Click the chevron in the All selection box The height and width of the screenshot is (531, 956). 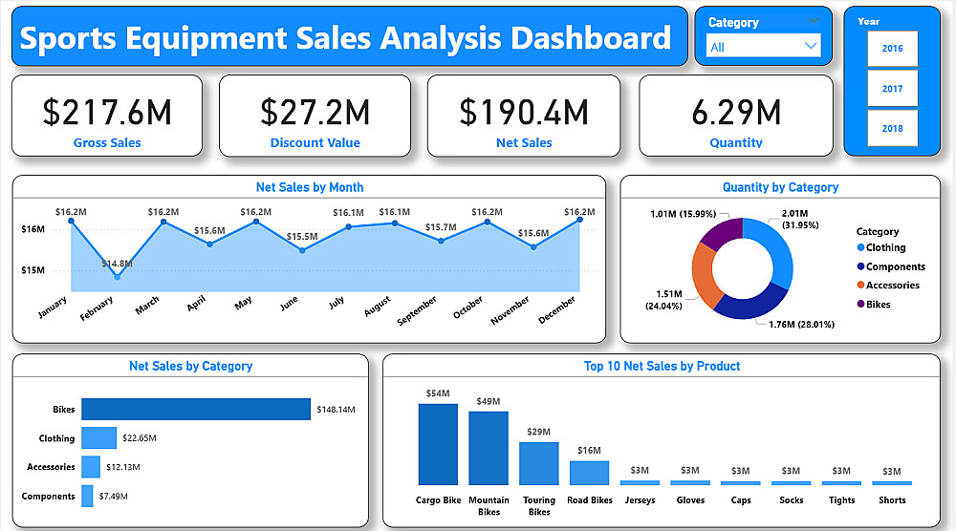tap(811, 46)
